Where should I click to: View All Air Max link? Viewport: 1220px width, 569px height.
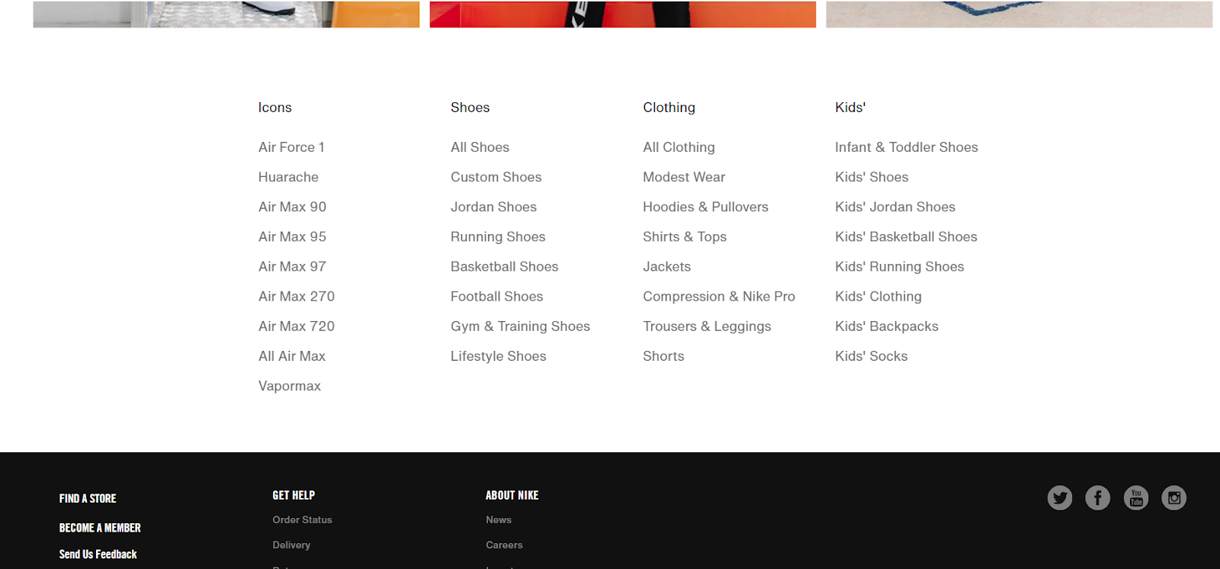292,356
